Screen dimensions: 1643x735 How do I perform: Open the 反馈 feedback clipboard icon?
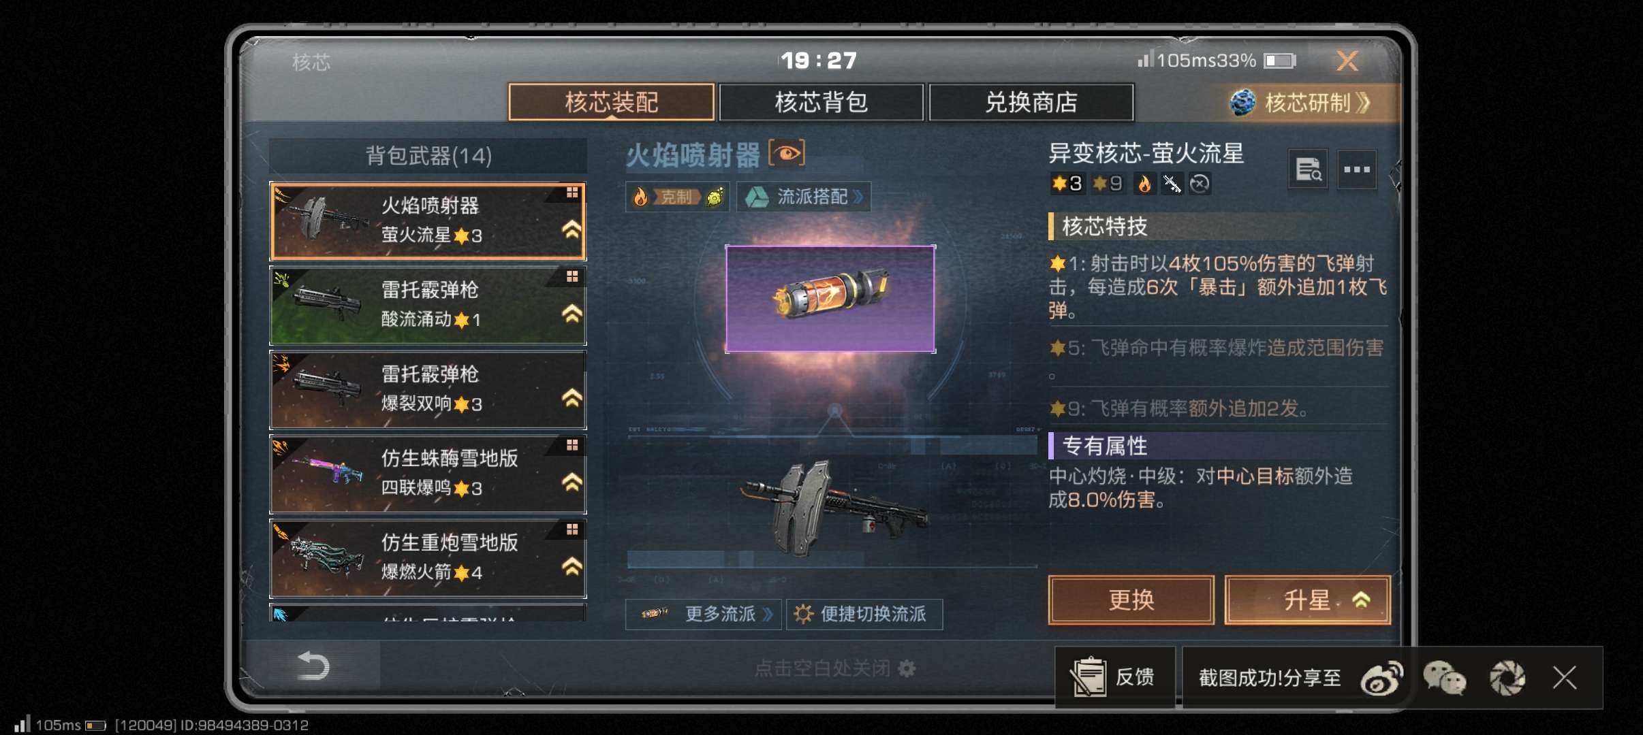coord(1089,677)
